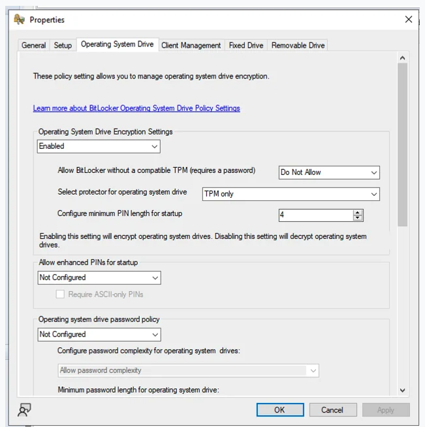Screen dimensions: 425x427
Task: Go to the Client Management tab
Action: coord(191,45)
